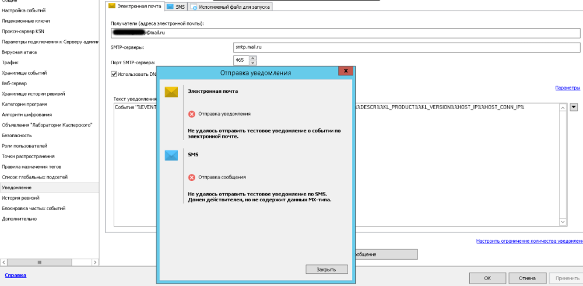The width and height of the screenshot is (583, 286).
Task: Click left arrow of sidebar horizontal scrollbar
Action: click(x=3, y=262)
